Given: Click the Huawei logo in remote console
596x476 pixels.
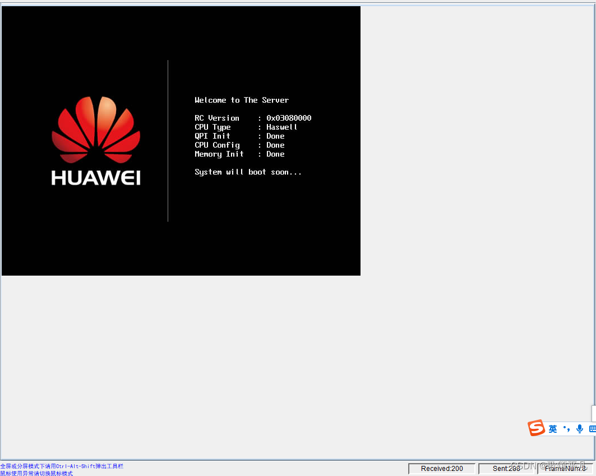Looking at the screenshot, I should coord(96,141).
